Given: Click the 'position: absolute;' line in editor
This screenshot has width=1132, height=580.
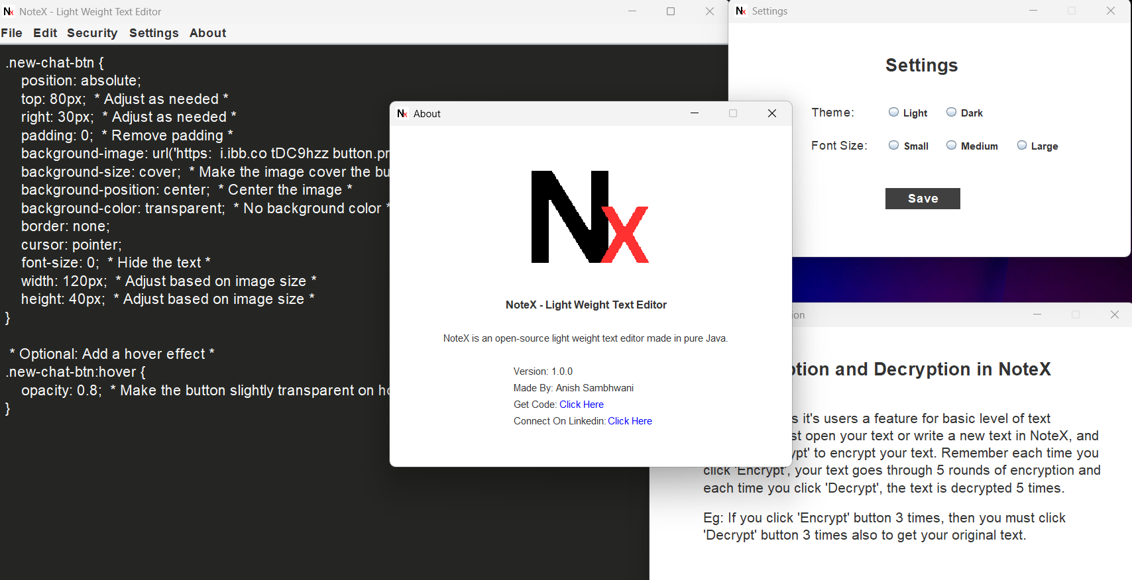Looking at the screenshot, I should tap(81, 81).
